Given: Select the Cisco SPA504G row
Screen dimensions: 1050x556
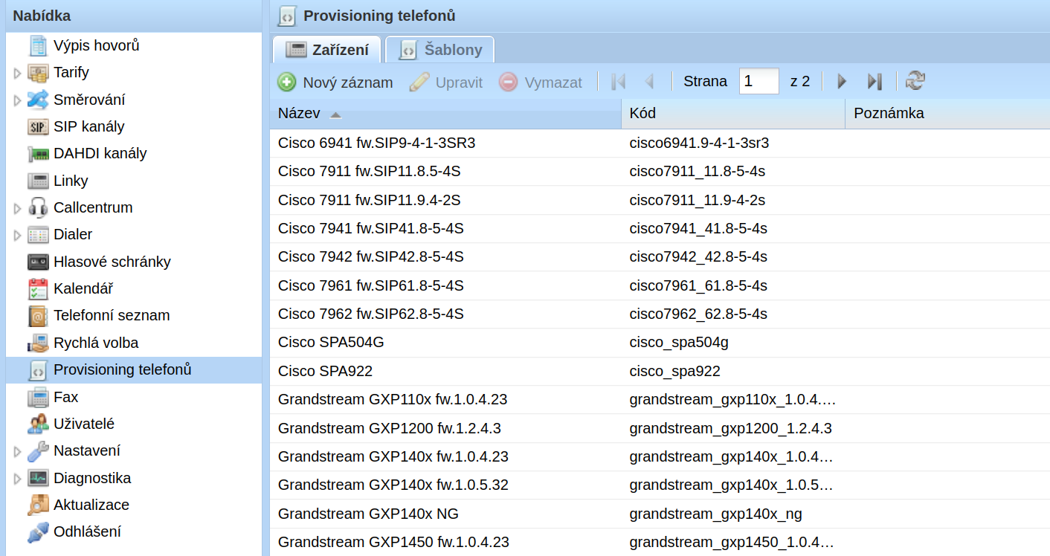Looking at the screenshot, I should point(660,343).
